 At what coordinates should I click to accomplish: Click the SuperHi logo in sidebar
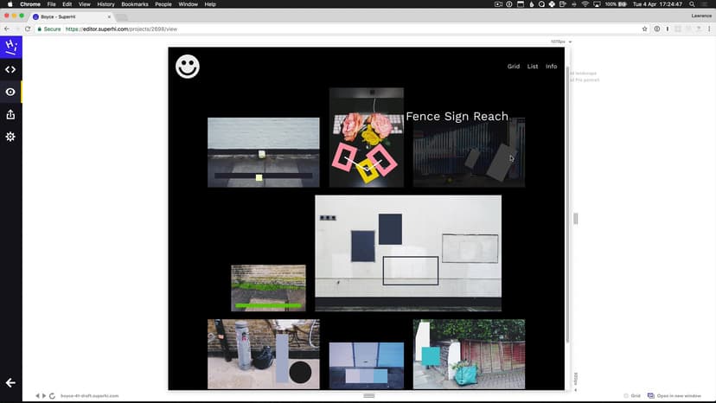[x=10, y=48]
